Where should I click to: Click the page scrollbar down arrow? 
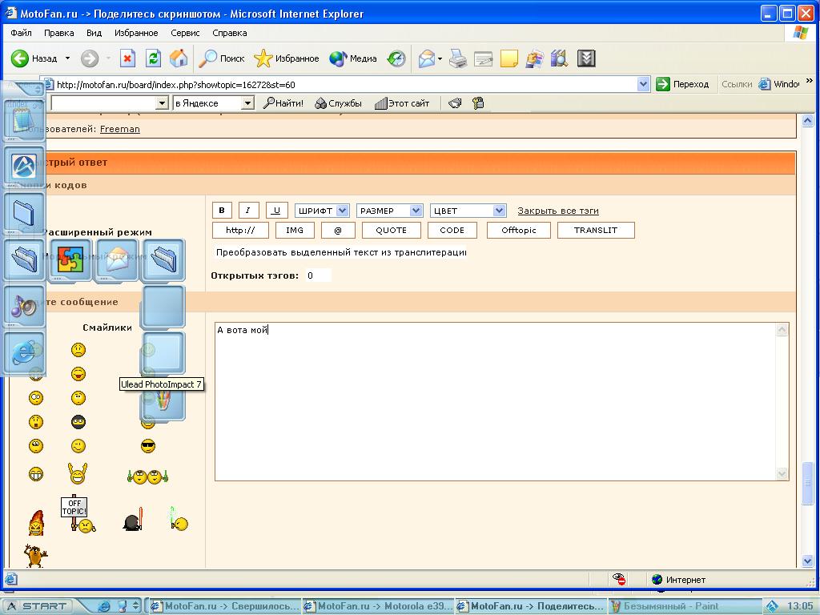point(807,561)
